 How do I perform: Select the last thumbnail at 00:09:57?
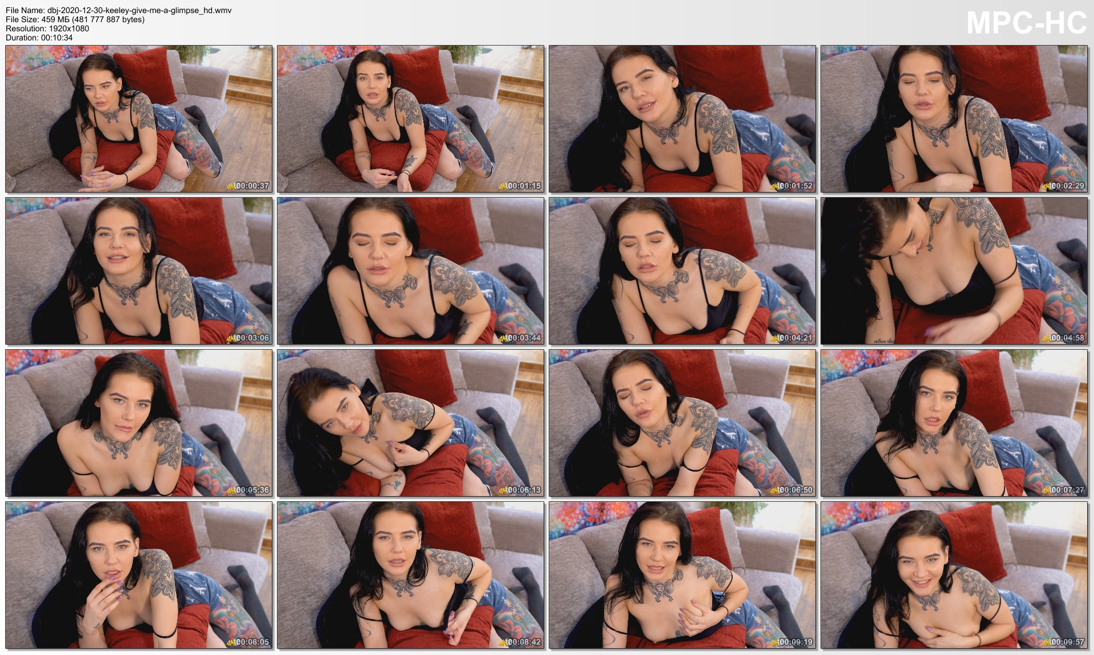(954, 575)
